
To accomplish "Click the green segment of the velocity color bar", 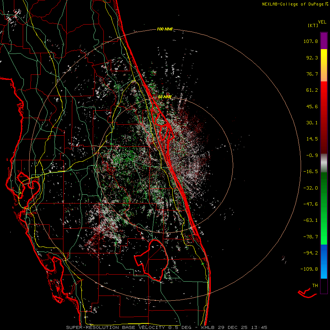I will point(324,208).
